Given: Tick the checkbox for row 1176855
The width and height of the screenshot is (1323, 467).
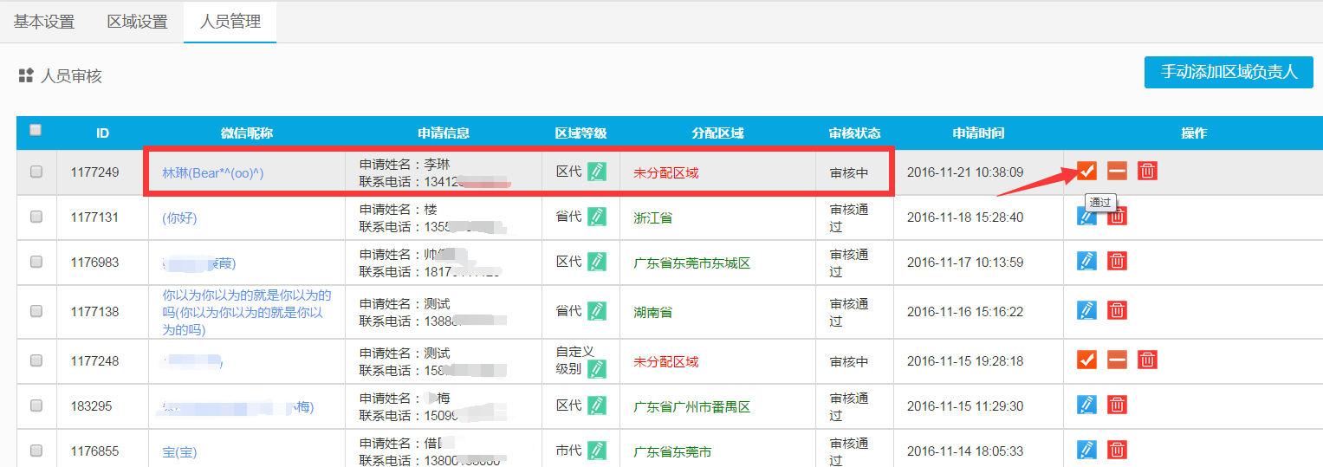Looking at the screenshot, I should [x=36, y=450].
